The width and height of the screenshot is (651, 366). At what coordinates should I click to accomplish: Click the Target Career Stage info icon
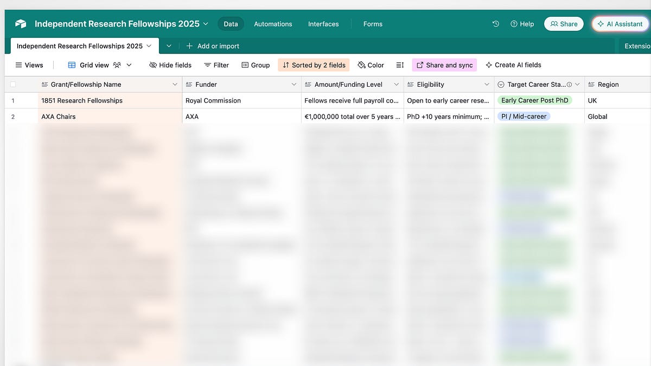[x=569, y=85]
